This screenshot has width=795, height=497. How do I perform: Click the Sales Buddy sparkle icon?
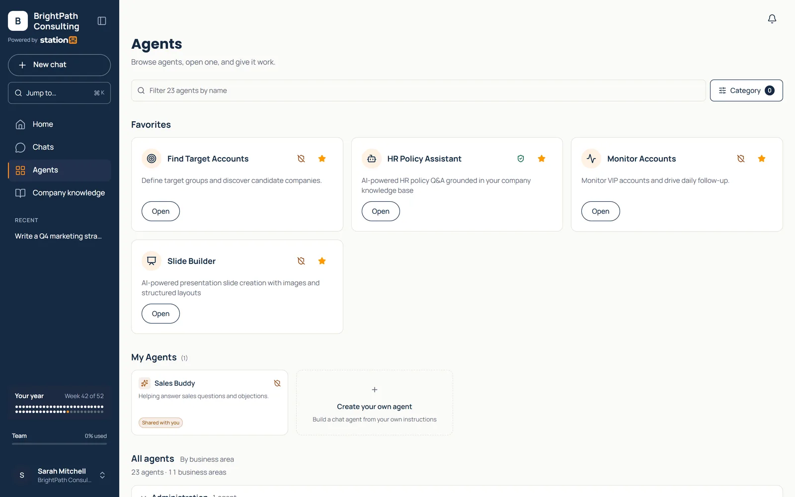point(145,383)
